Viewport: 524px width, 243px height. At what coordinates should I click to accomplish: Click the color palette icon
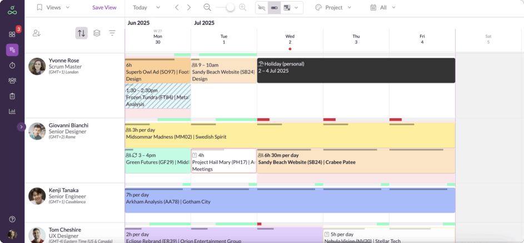pyautogui.click(x=318, y=7)
